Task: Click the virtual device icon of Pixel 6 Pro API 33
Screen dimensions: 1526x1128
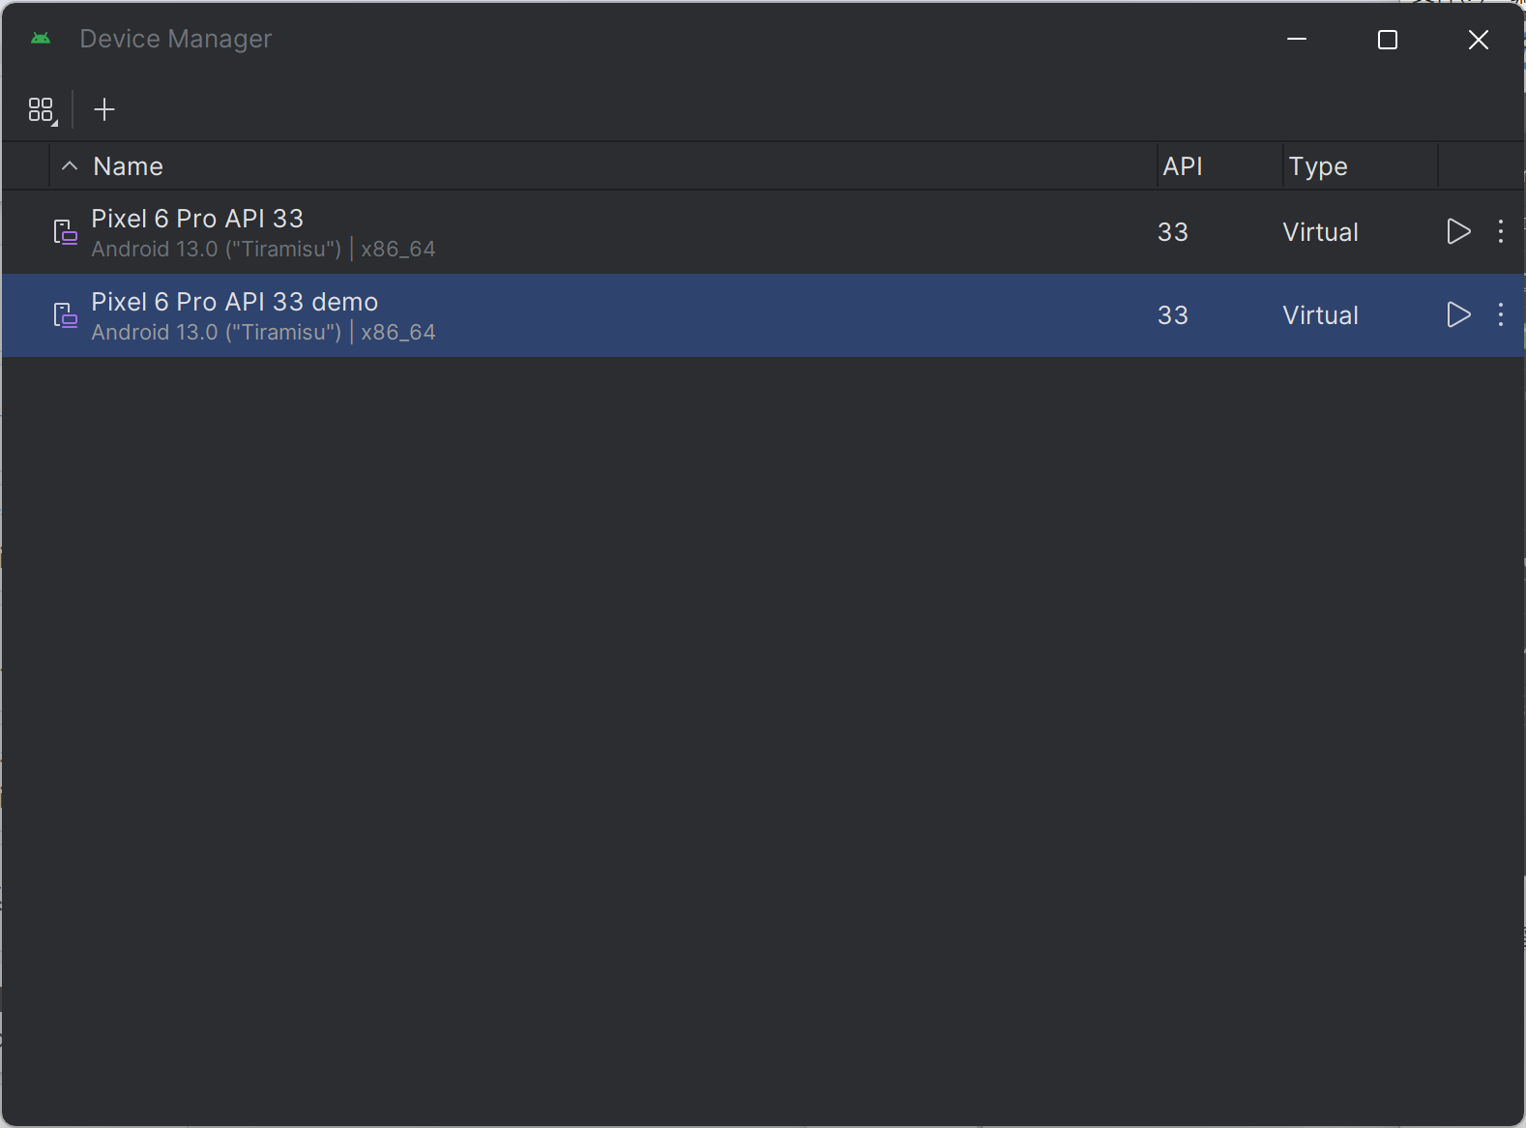Action: pos(65,232)
